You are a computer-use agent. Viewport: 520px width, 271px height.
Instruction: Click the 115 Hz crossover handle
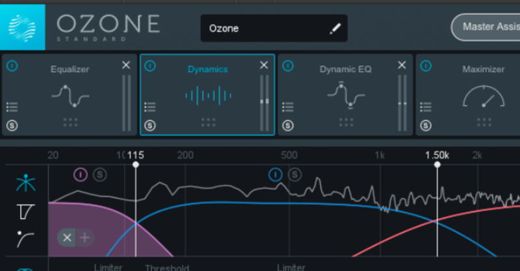(x=136, y=165)
